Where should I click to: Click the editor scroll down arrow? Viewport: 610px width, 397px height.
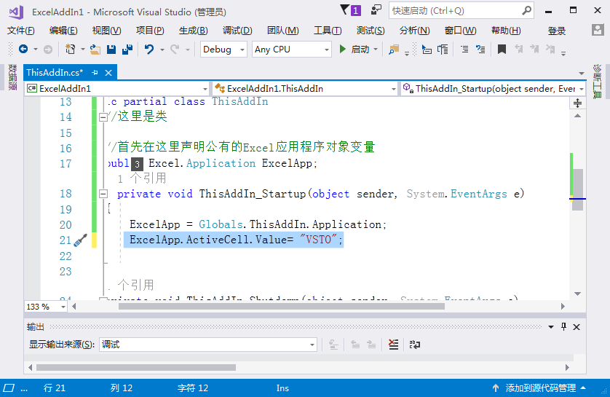[x=578, y=294]
